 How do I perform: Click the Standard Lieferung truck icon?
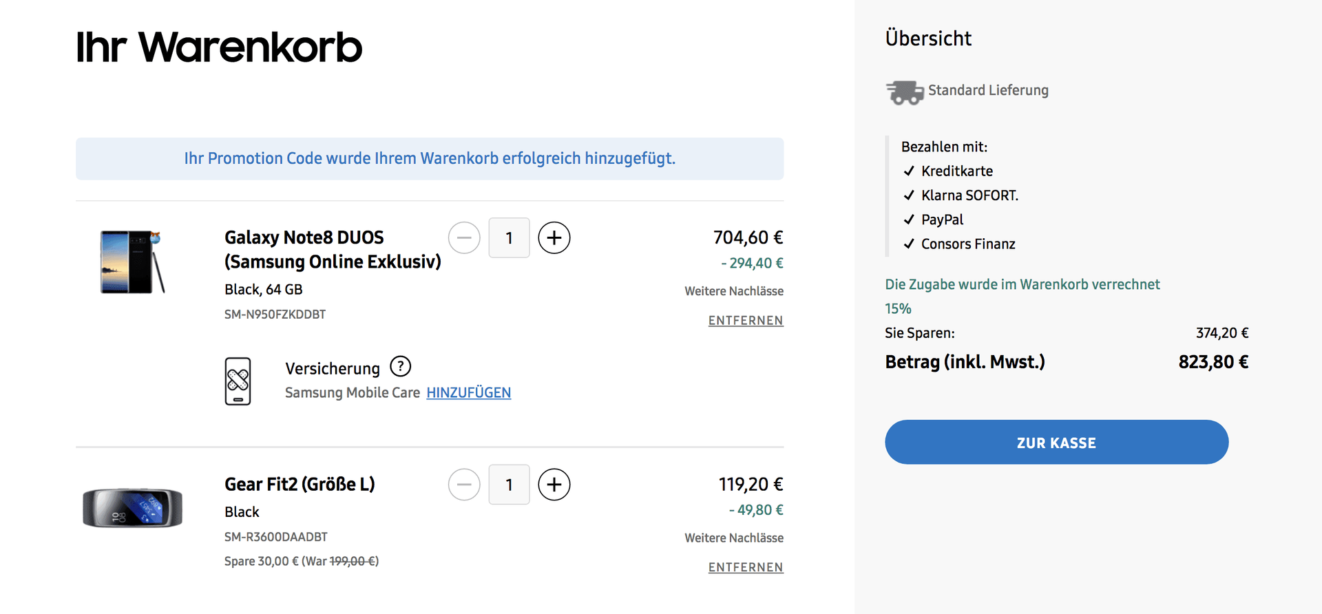[x=904, y=92]
